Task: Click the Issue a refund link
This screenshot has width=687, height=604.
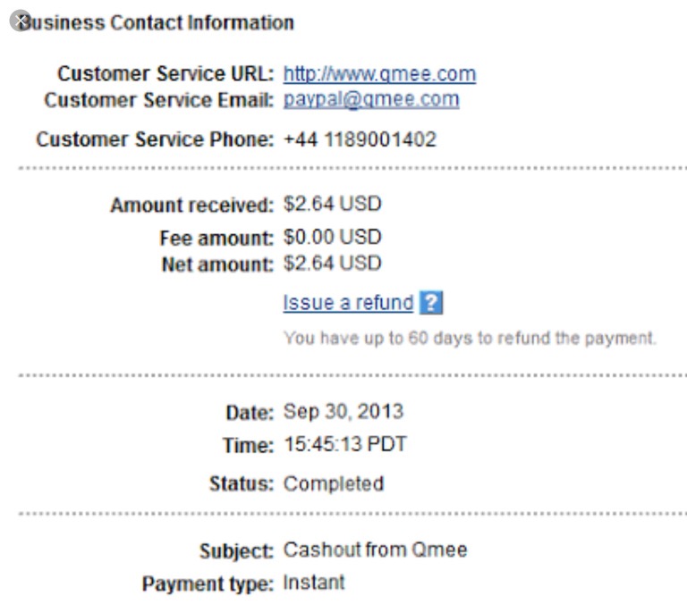Action: [348, 303]
